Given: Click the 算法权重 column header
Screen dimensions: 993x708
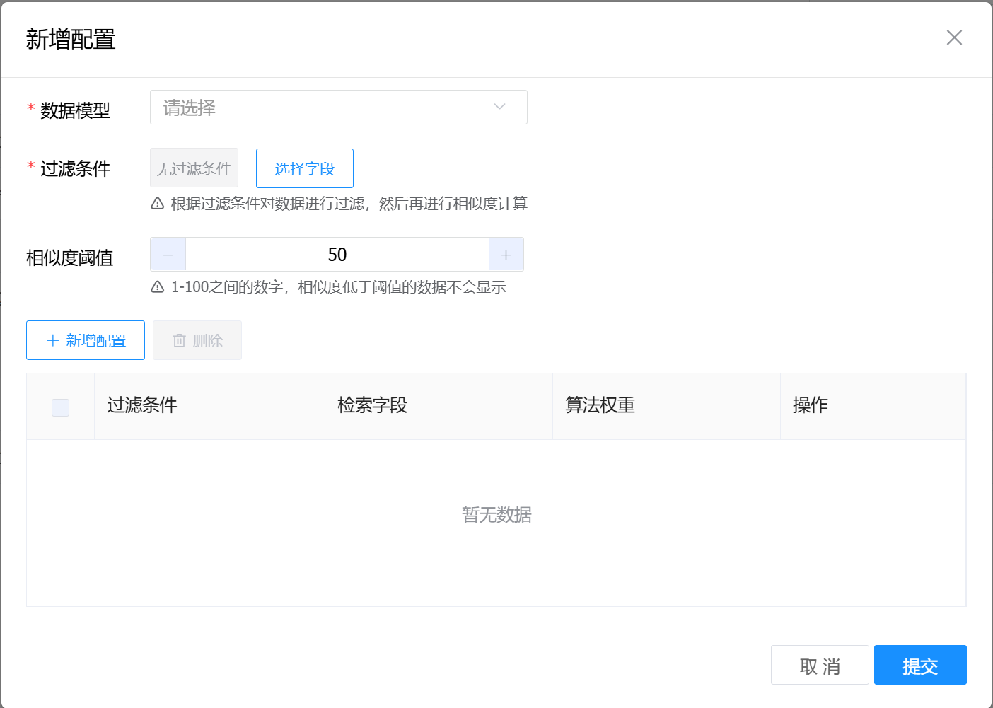Looking at the screenshot, I should pos(600,405).
